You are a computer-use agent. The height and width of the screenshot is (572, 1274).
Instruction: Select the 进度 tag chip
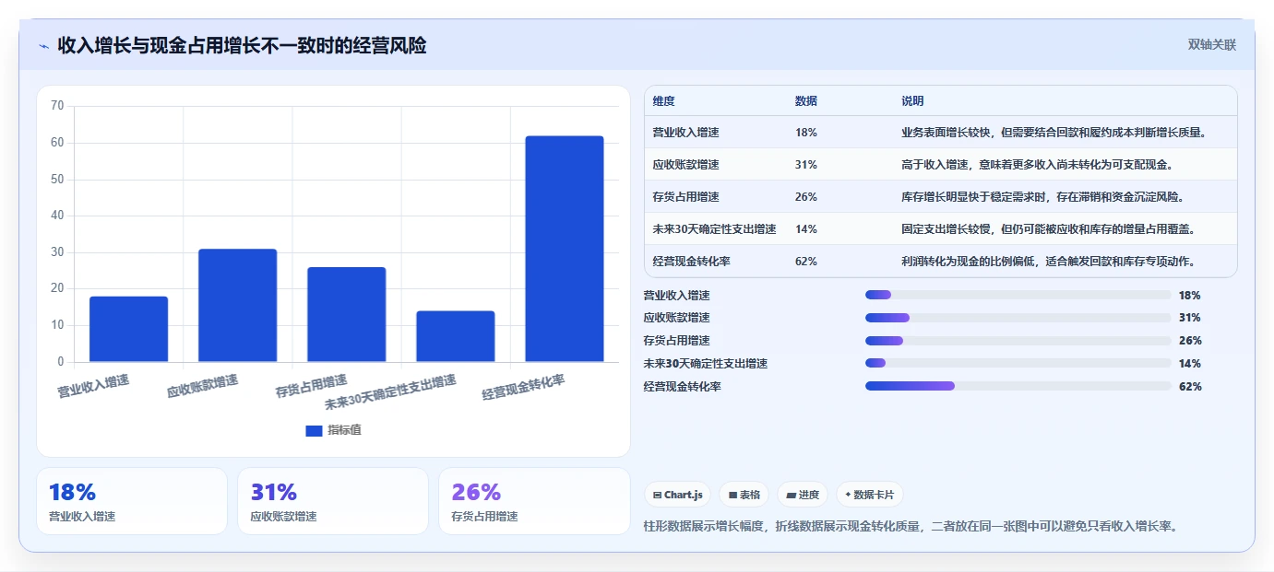pyautogui.click(x=803, y=495)
